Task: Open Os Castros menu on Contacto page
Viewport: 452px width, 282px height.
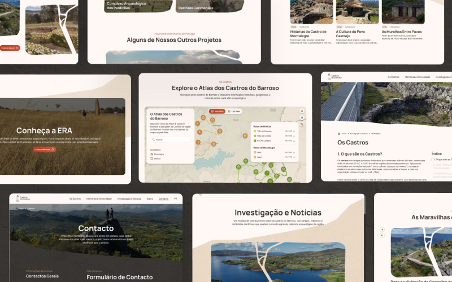Action: [75, 199]
